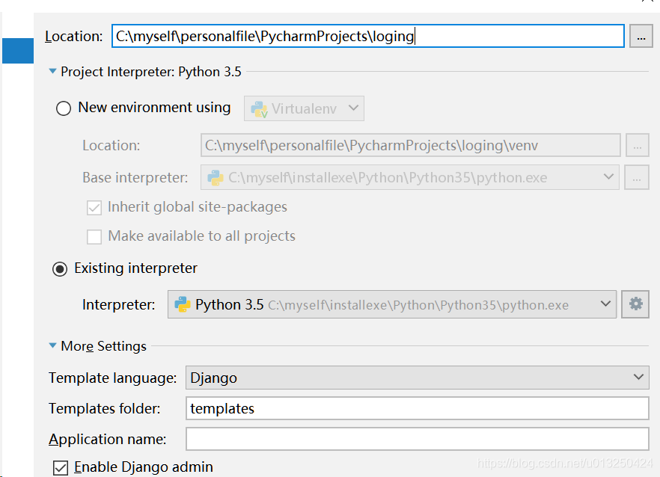The width and height of the screenshot is (660, 477).
Task: Open the Python 3.5 Interpreter dropdown
Action: (392, 304)
